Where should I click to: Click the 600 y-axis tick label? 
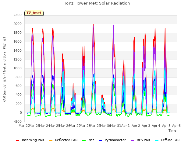point(19,86)
